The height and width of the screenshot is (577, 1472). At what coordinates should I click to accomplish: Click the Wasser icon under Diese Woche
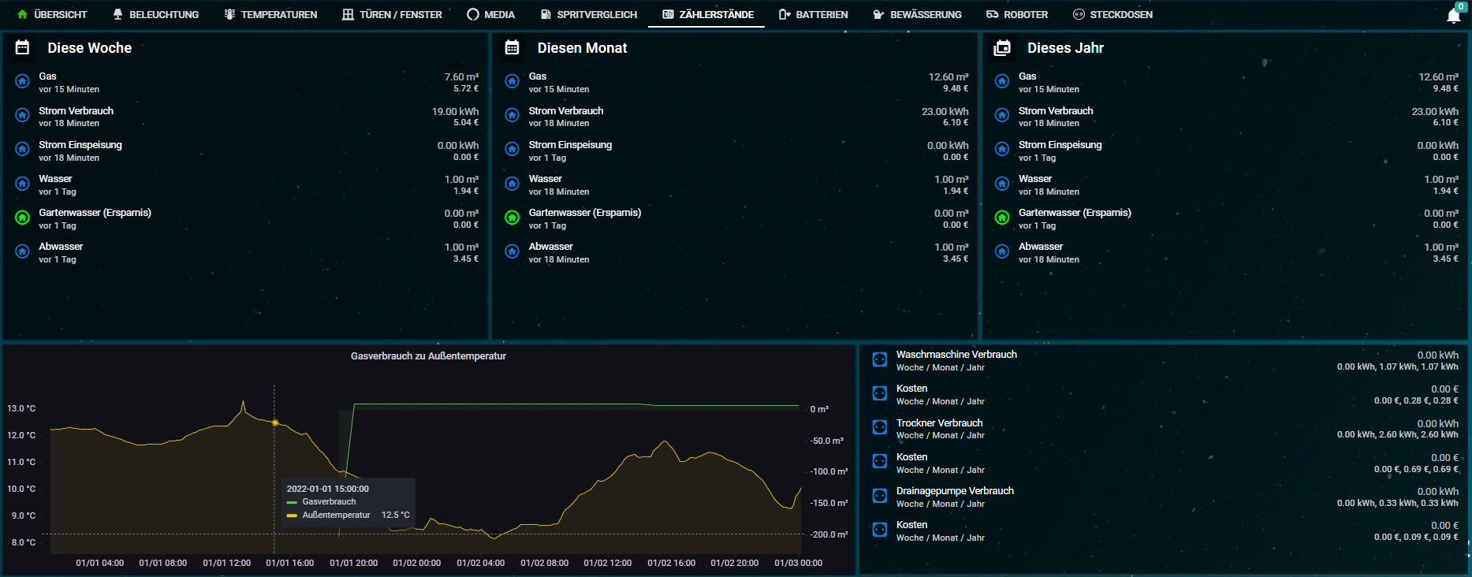coord(23,184)
